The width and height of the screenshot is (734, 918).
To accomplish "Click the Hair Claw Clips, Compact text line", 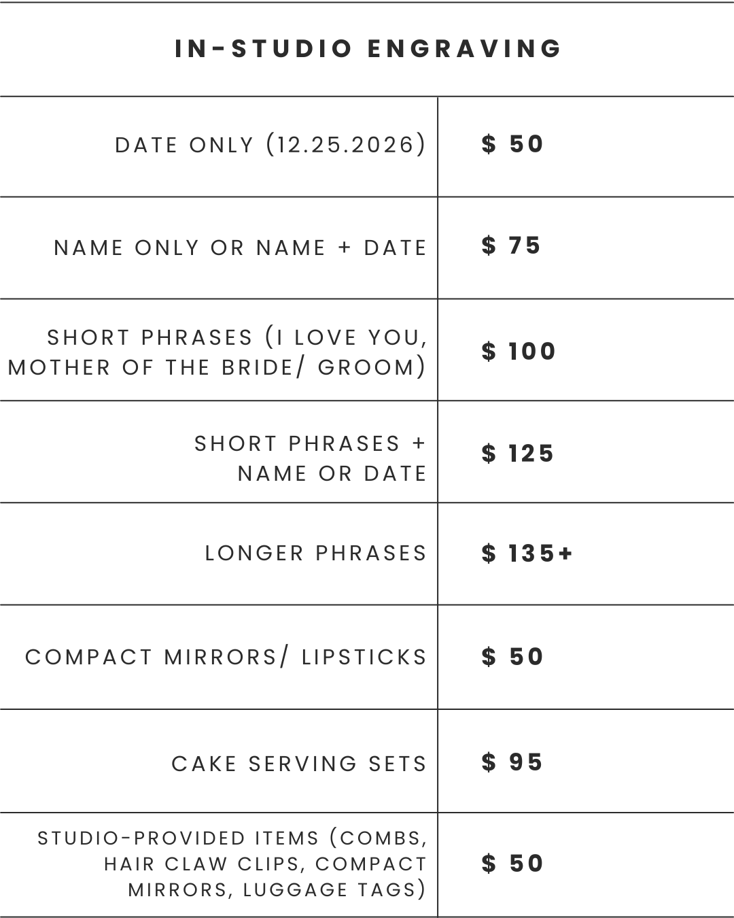I will point(265,864).
